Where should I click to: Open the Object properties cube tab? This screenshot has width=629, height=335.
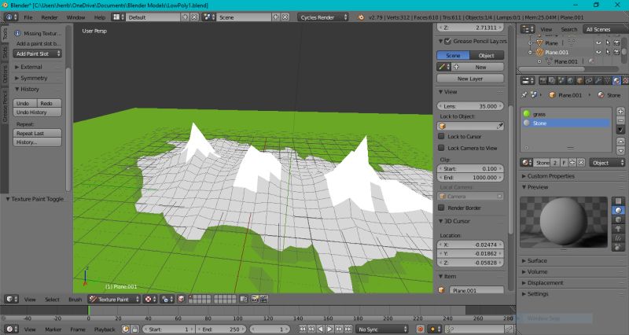[579, 81]
